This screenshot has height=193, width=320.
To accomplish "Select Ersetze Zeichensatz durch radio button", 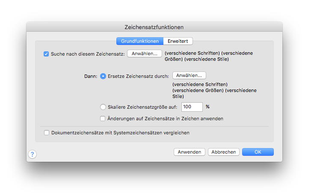I will click(103, 76).
